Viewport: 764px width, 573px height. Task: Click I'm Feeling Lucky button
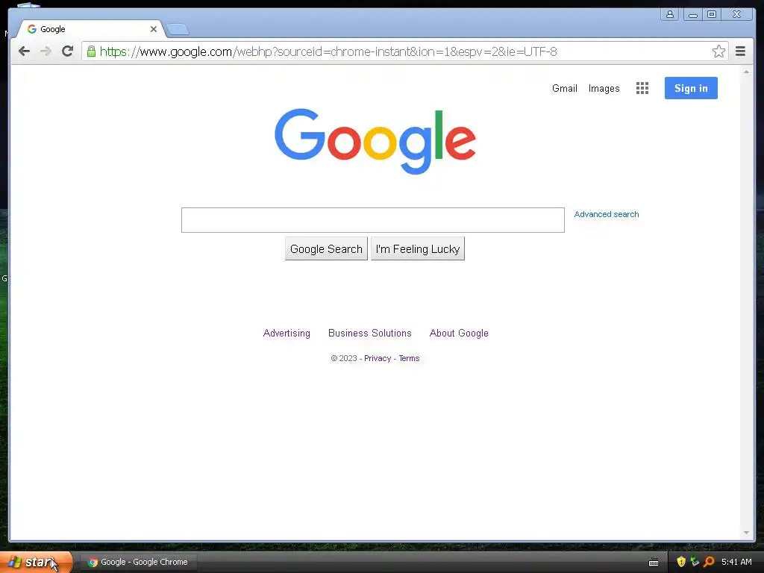(418, 249)
